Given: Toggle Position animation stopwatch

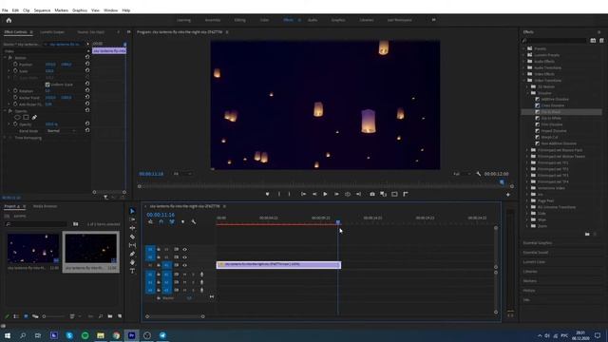Looking at the screenshot, I should click(15, 65).
